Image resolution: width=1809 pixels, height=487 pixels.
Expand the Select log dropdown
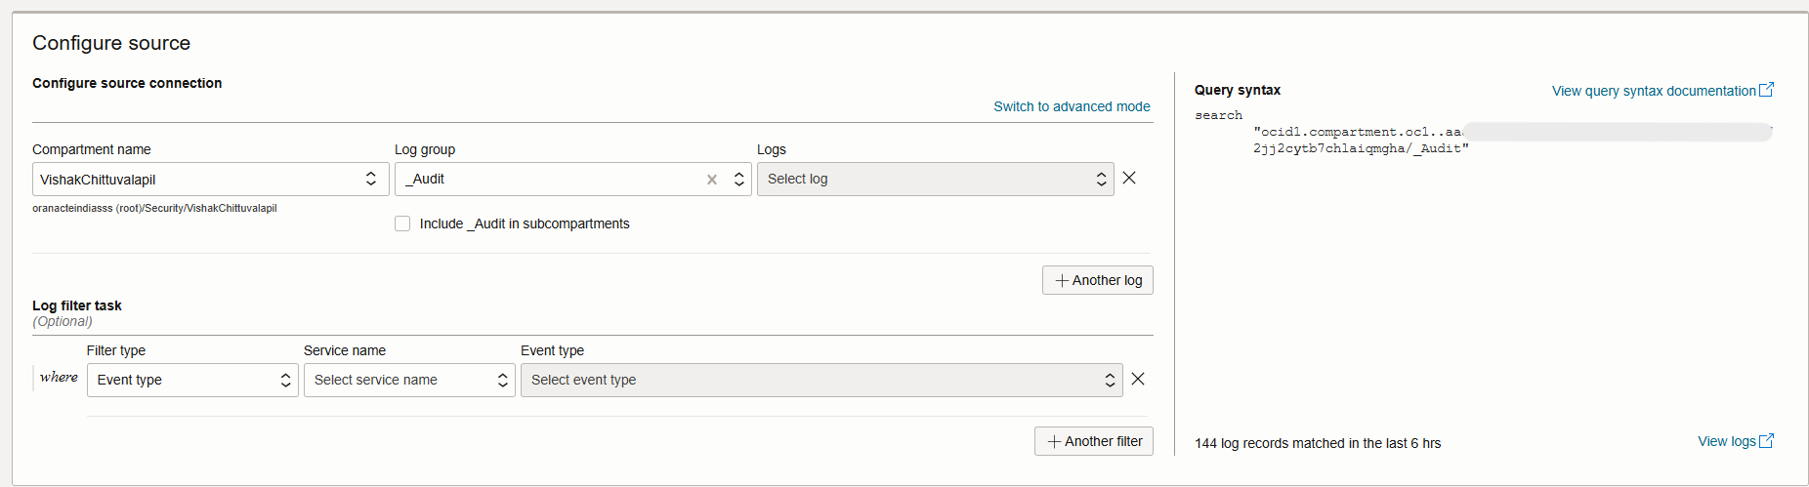coord(935,180)
